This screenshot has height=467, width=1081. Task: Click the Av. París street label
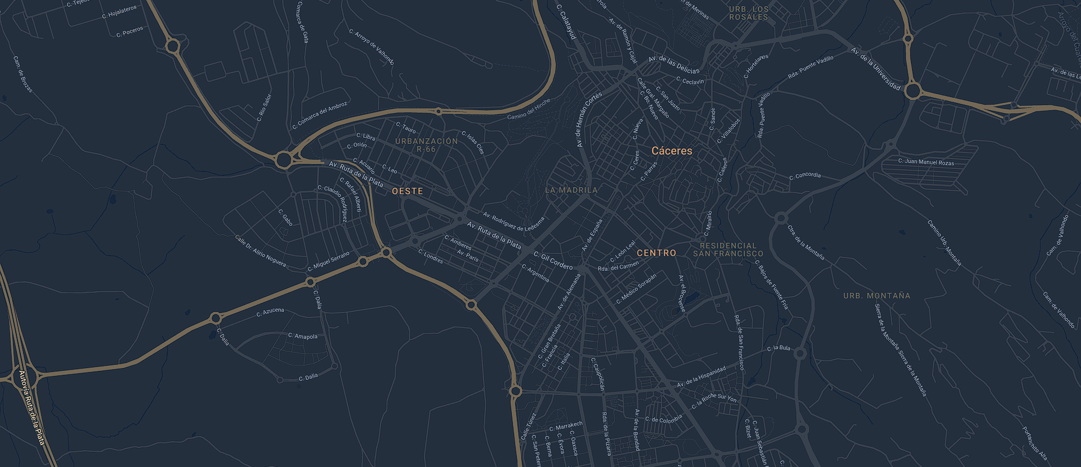coord(468,256)
